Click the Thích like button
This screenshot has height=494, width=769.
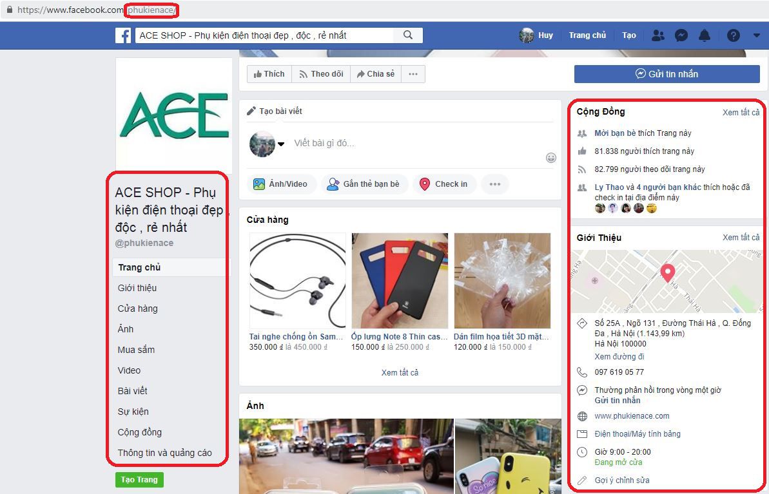(x=269, y=74)
